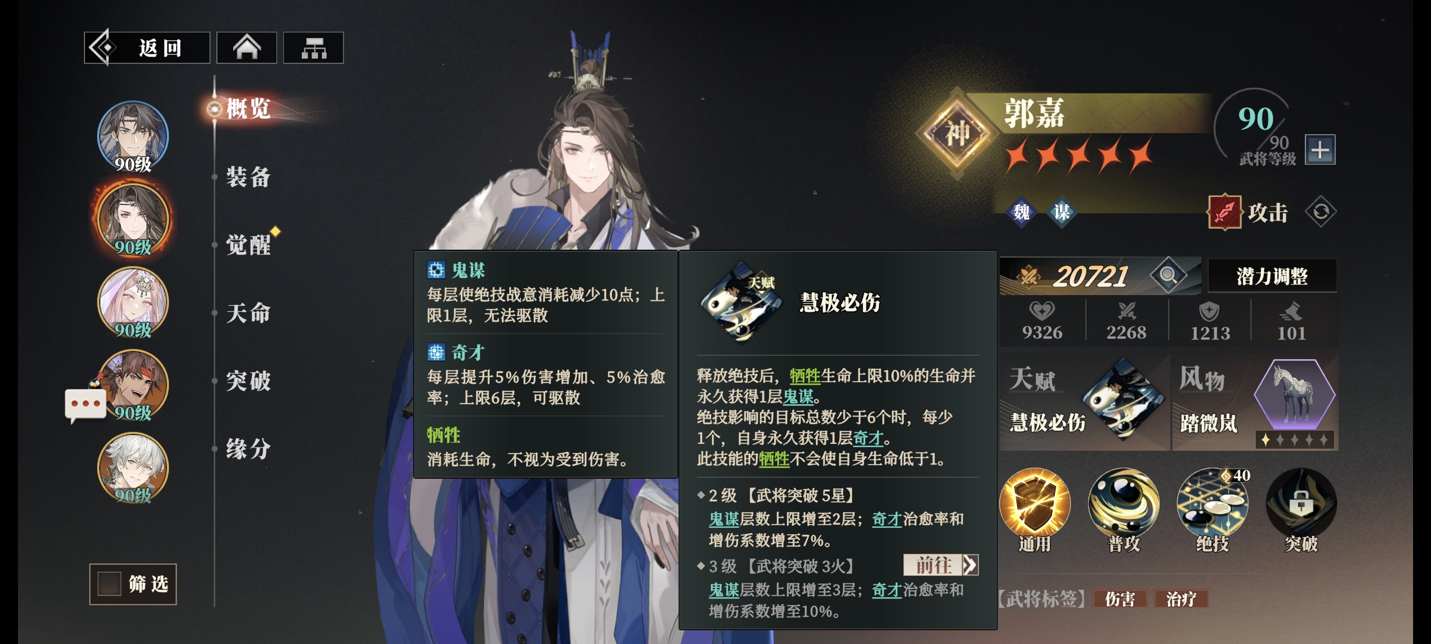Open 潜力调整 button

point(1272,276)
